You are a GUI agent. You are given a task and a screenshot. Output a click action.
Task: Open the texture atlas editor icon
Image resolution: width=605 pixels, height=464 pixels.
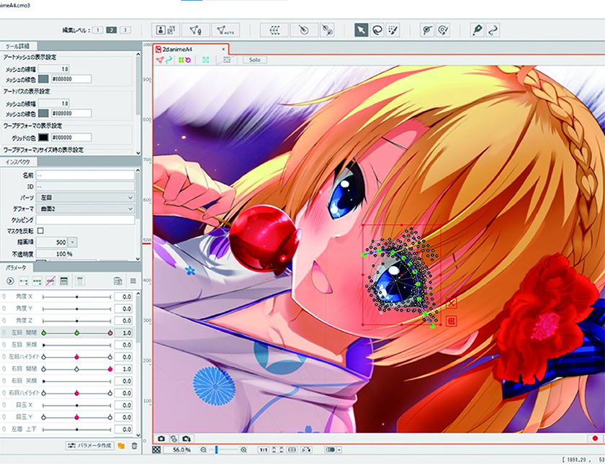(x=166, y=30)
